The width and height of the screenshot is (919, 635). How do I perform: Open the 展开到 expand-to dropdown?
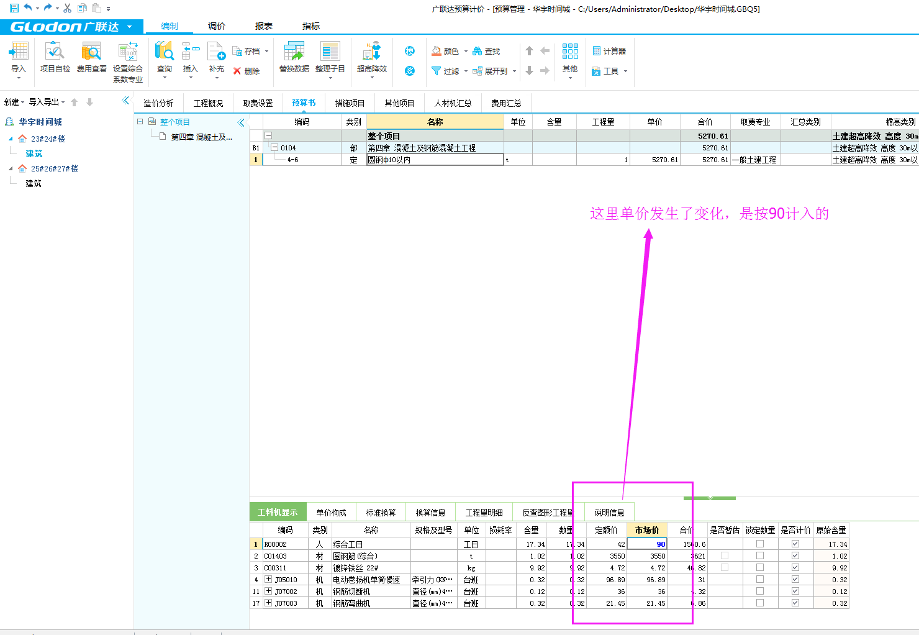click(x=514, y=71)
